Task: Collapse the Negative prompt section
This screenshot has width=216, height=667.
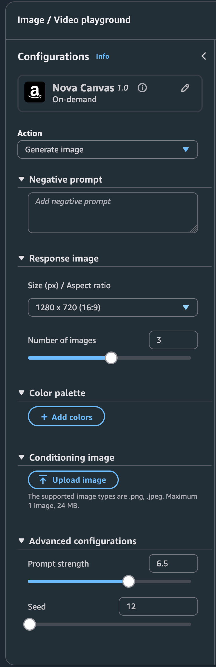Action: (21, 179)
